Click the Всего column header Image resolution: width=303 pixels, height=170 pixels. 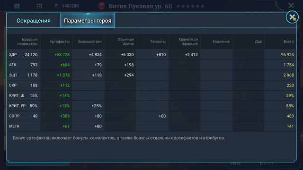coord(289,42)
